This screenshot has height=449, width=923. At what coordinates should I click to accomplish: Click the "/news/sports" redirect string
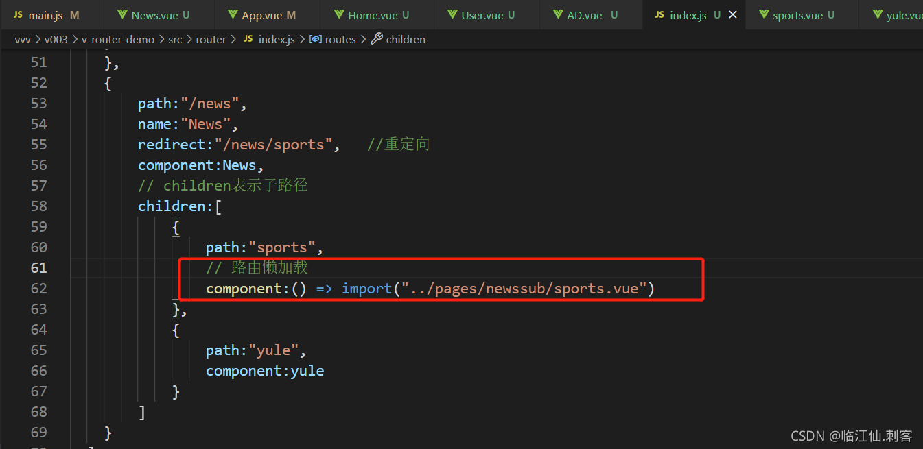273,145
